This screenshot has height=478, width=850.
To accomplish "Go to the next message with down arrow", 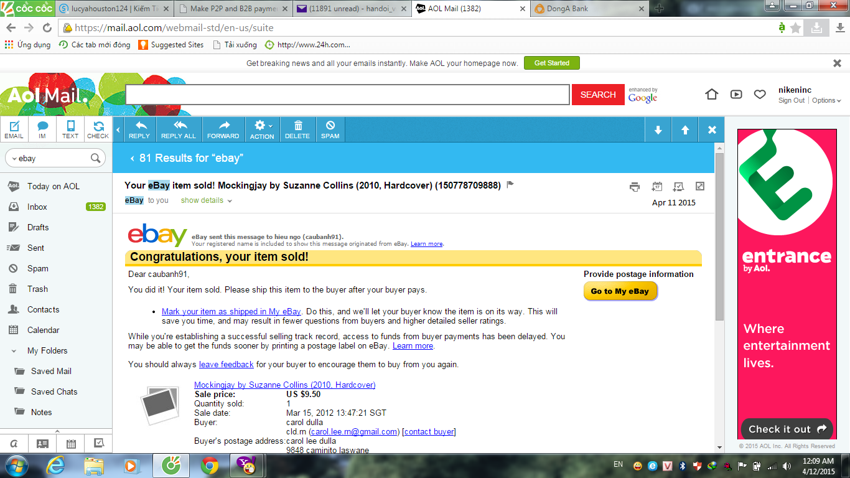I will (658, 130).
